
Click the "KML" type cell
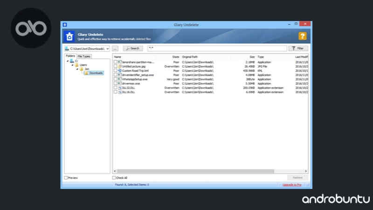click(x=260, y=71)
